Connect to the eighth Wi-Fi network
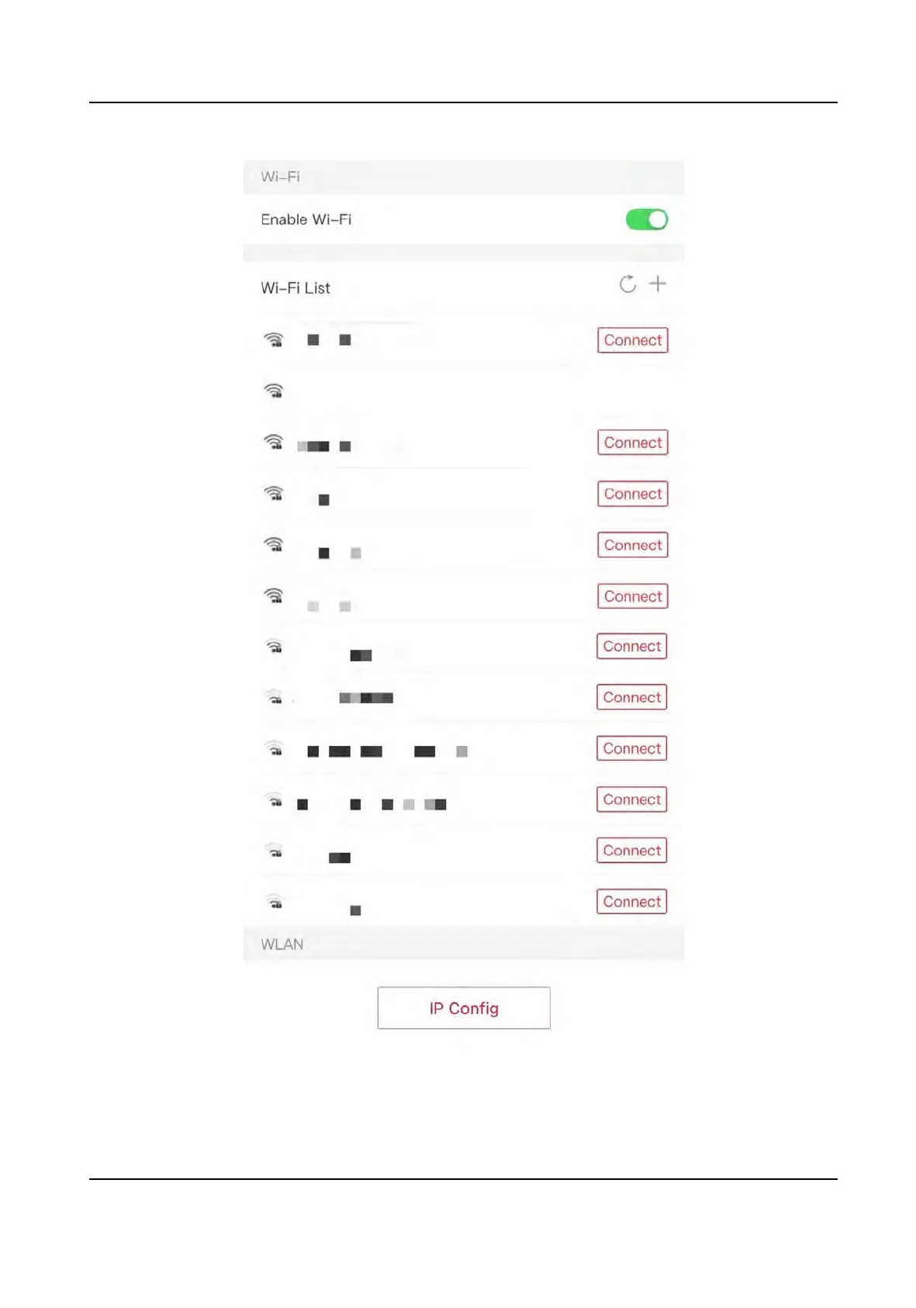Screen dimensions: 916x1308 pos(631,697)
